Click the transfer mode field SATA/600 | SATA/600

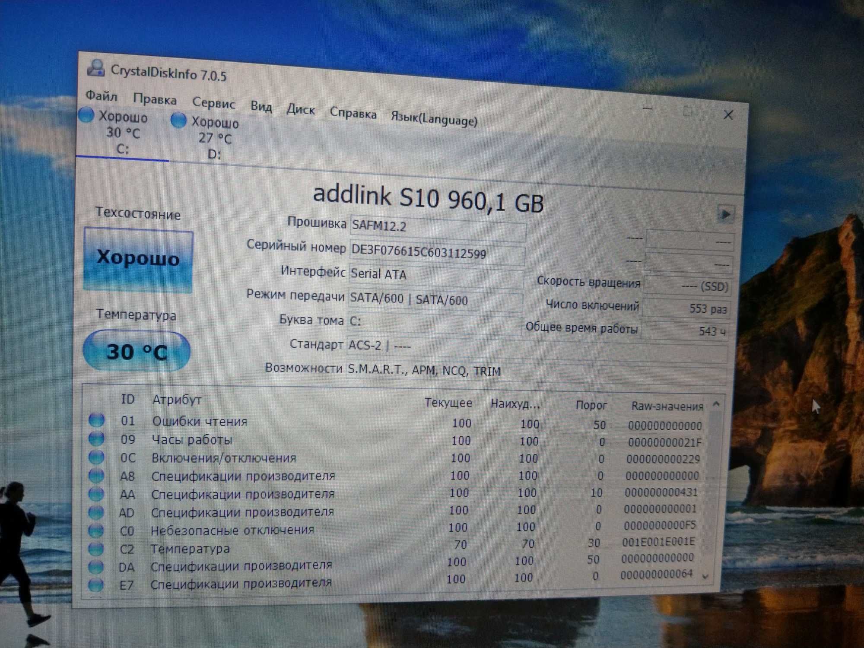pyautogui.click(x=435, y=299)
